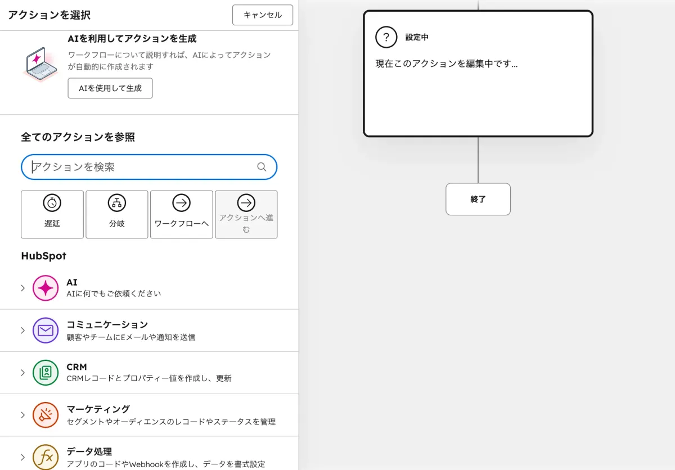Expand the マーケティング category

22,414
